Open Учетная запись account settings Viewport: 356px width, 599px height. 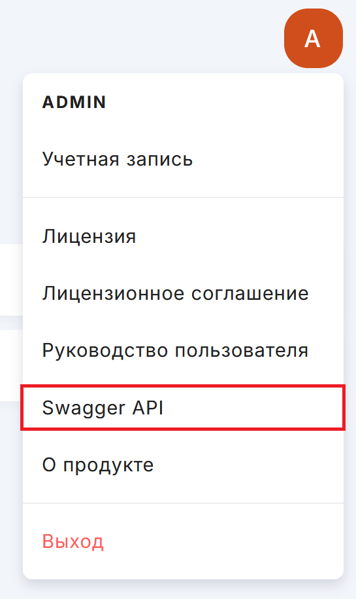click(183, 159)
